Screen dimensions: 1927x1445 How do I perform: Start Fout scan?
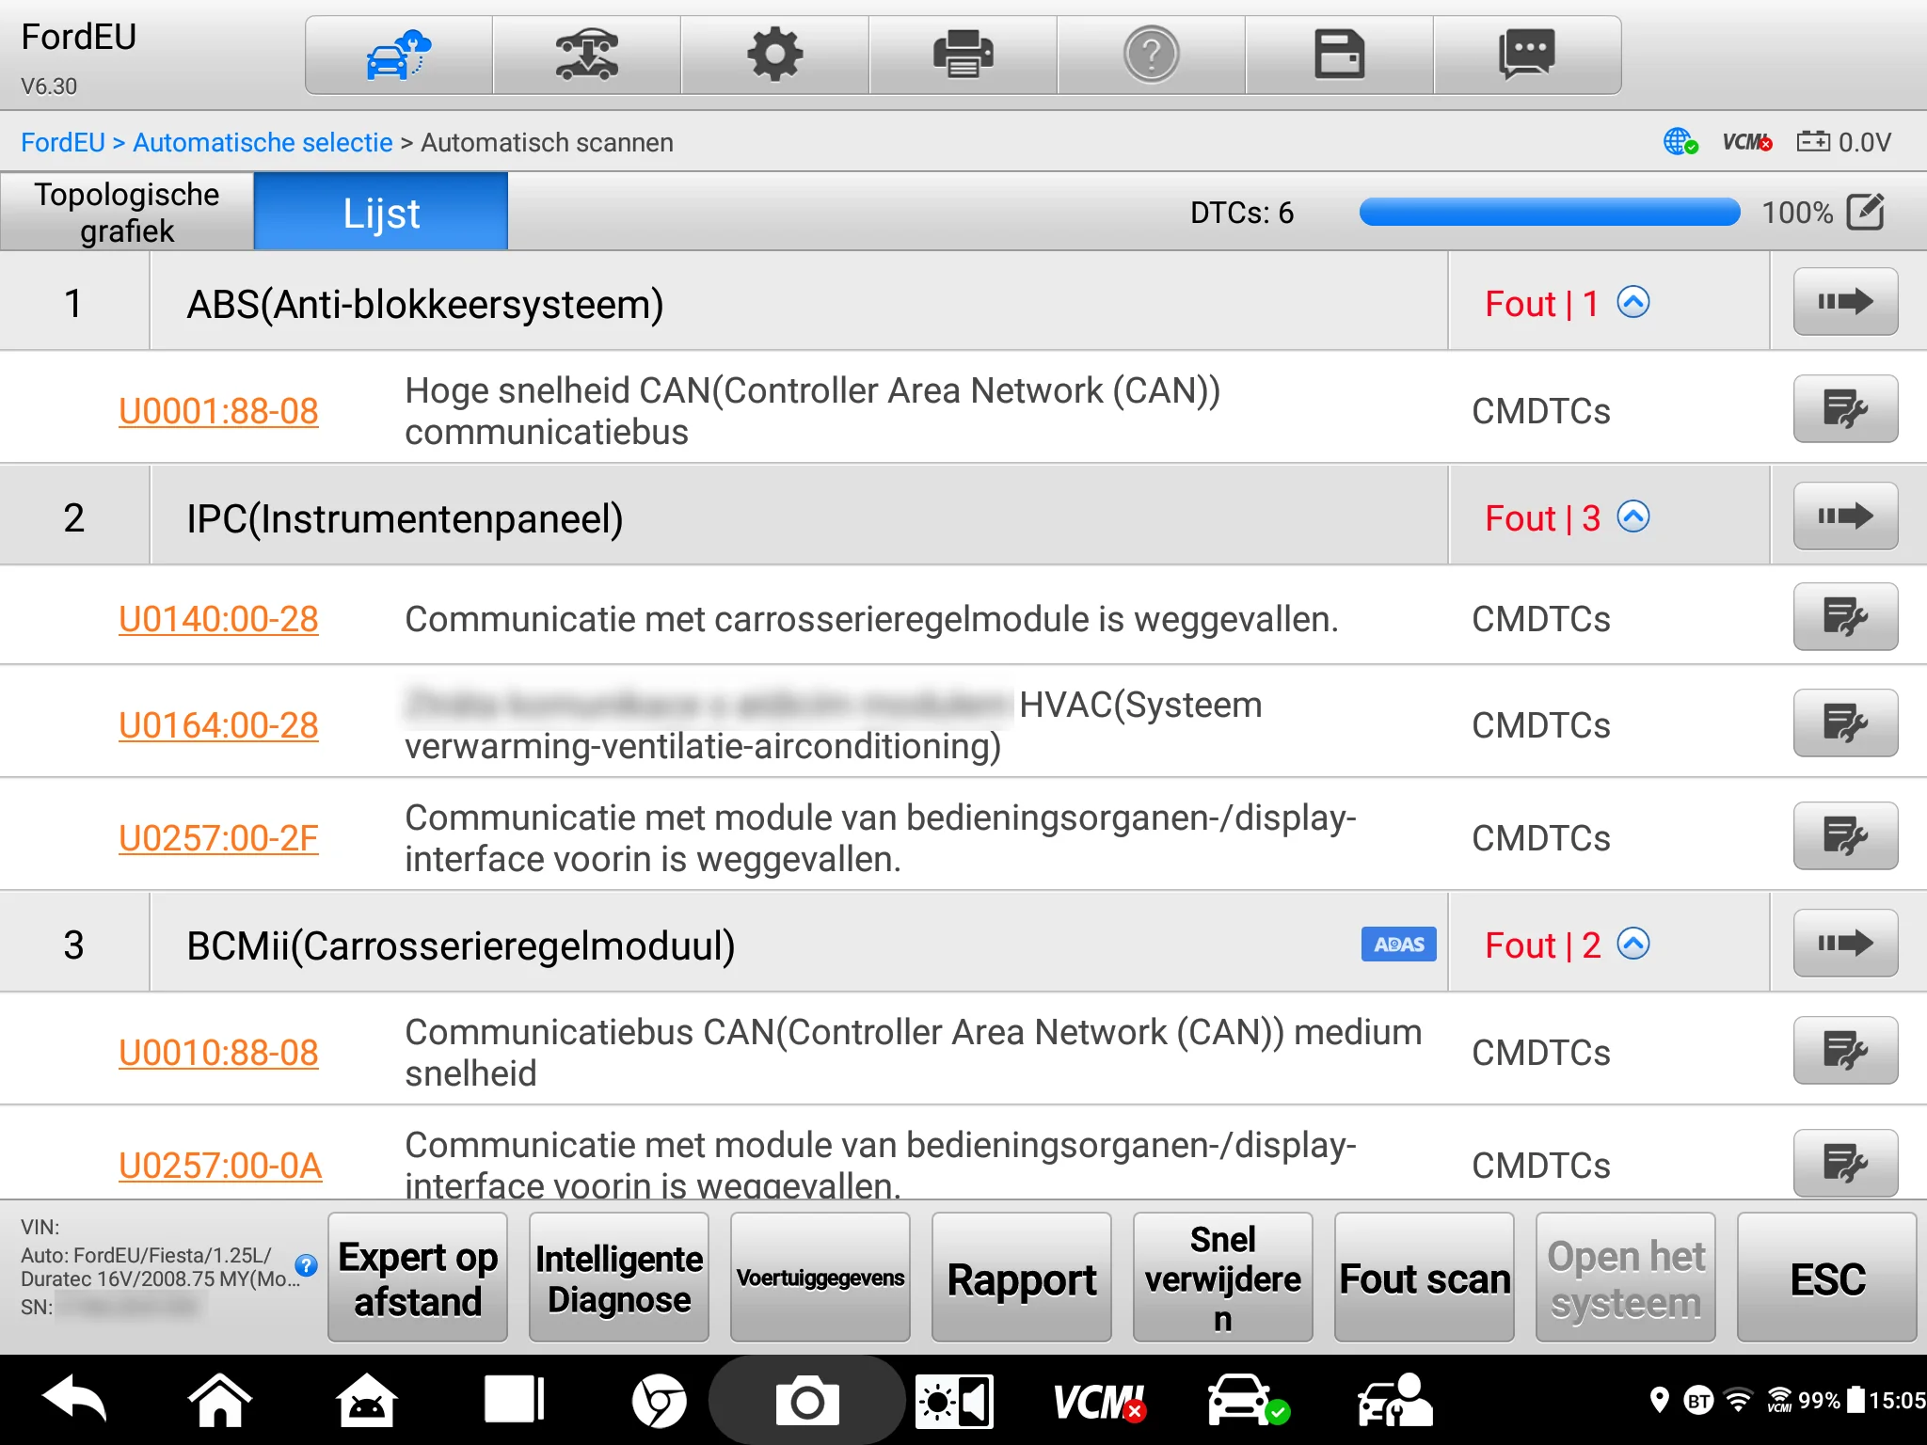[x=1425, y=1278]
